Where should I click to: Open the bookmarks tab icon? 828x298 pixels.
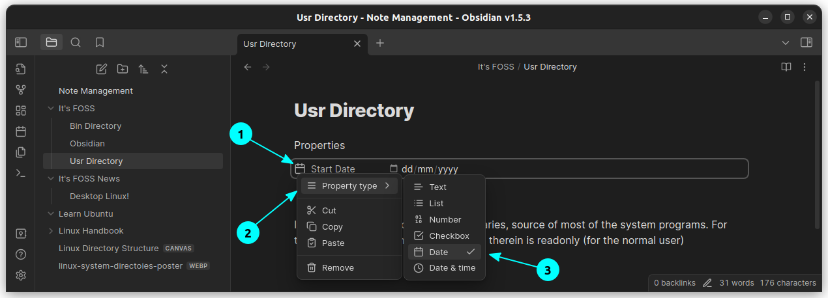pos(100,42)
